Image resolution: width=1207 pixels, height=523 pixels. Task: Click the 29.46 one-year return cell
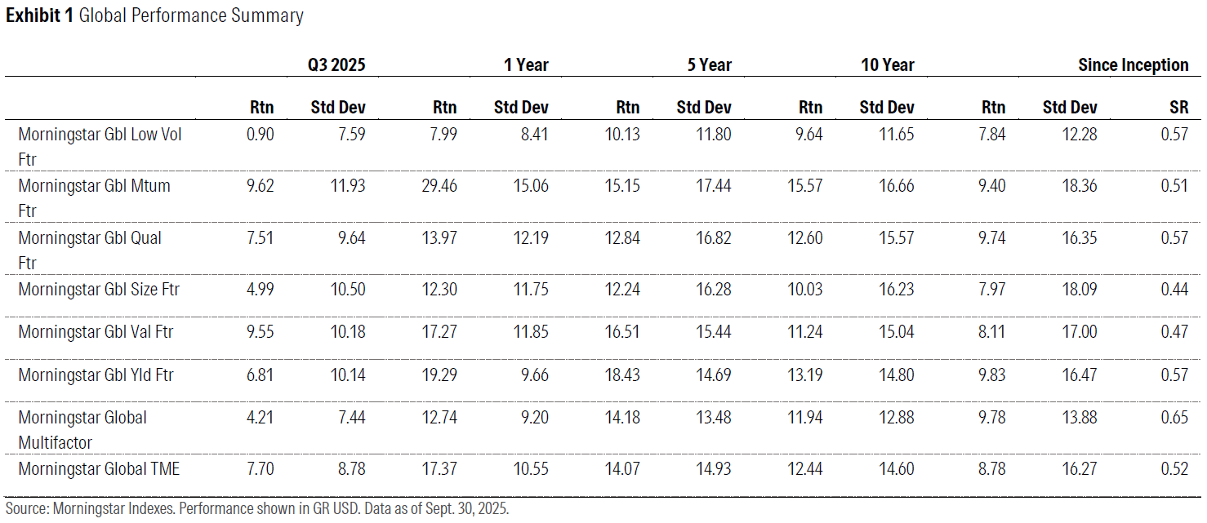point(440,186)
